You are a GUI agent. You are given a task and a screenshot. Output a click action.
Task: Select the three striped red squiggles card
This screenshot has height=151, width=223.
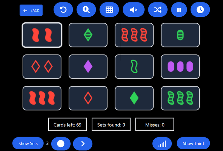134,35
